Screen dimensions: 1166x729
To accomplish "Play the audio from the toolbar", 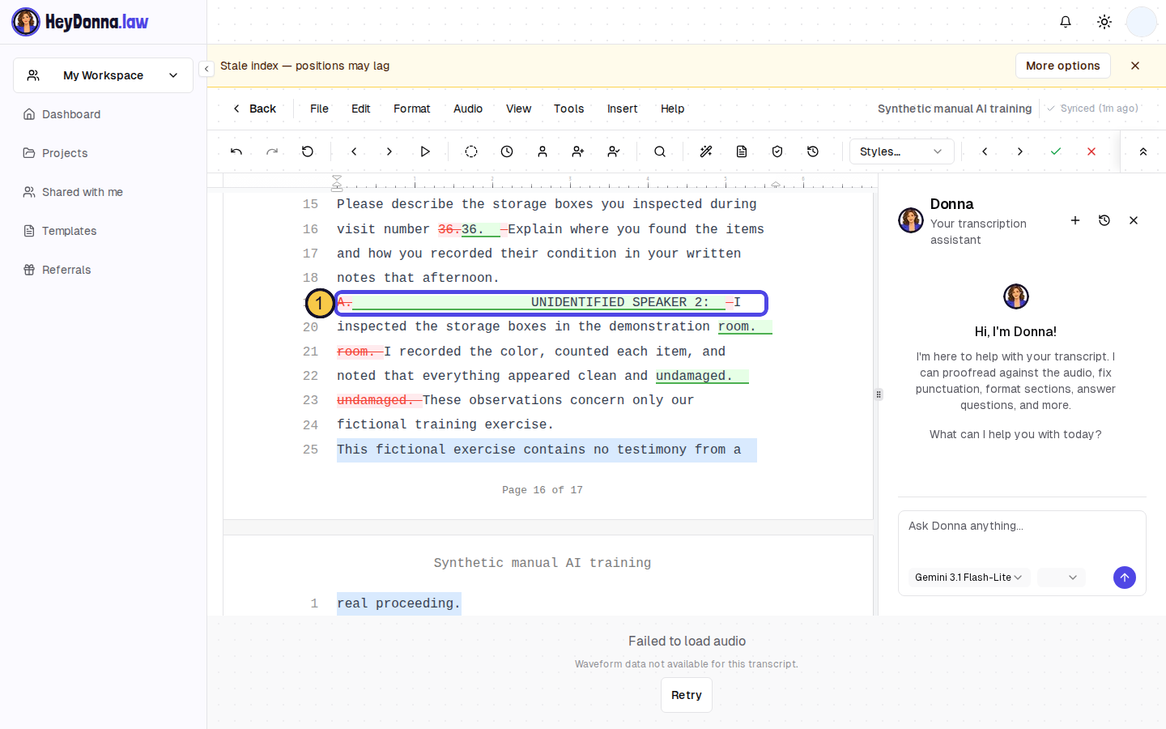I will pos(425,151).
